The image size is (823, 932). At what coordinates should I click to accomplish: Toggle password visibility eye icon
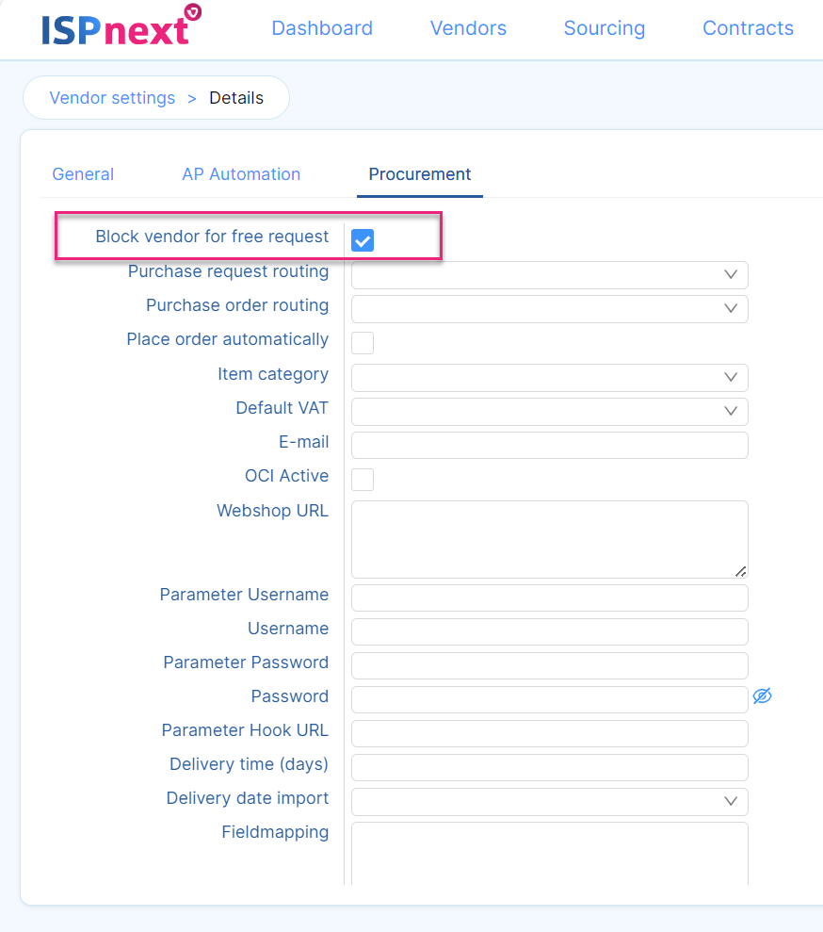762,696
